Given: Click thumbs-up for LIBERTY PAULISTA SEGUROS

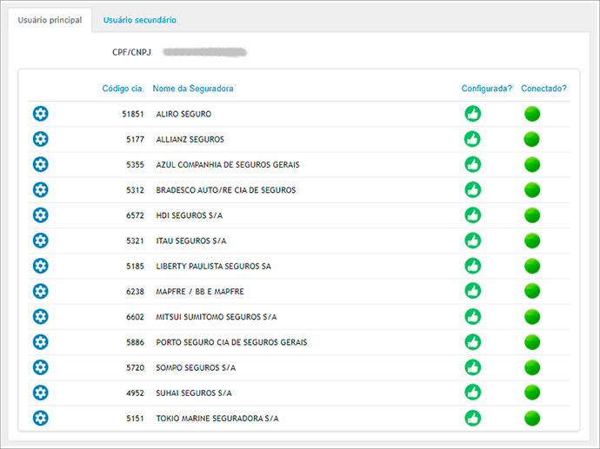Looking at the screenshot, I should pyautogui.click(x=473, y=266).
